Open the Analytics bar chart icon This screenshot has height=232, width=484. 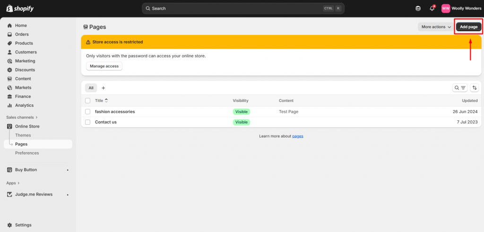point(9,105)
